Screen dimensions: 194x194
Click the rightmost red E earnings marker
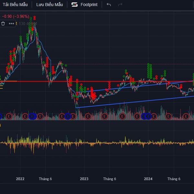pyautogui.click(x=186, y=116)
